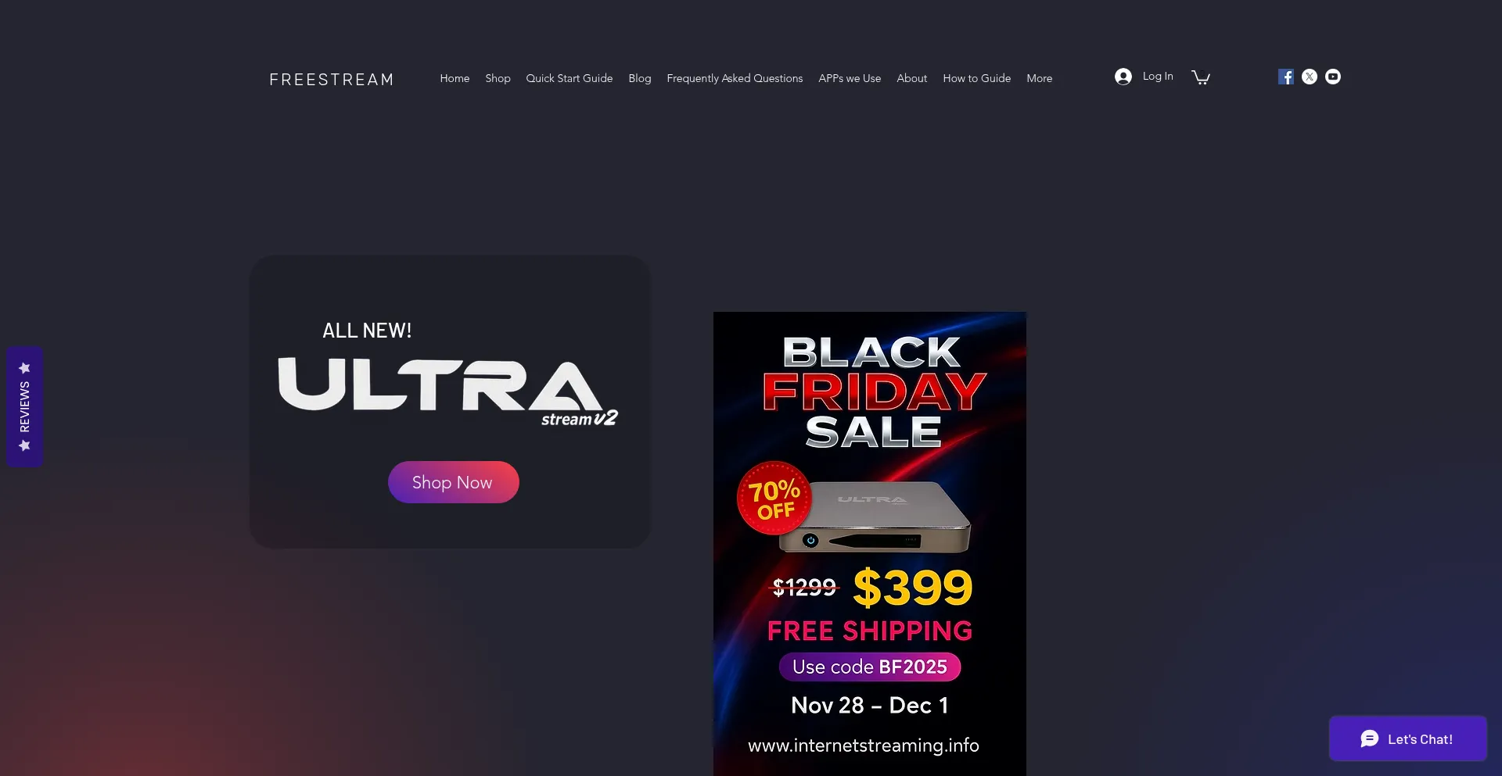Open the Shop menu item

498,78
